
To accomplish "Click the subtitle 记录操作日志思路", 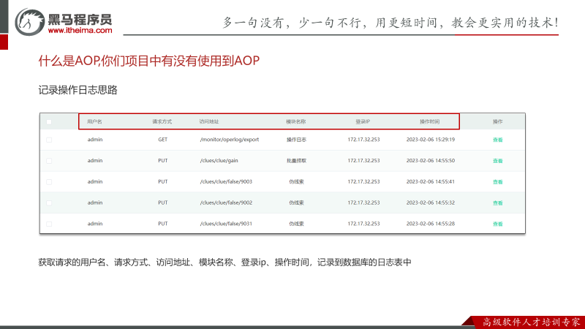I will pyautogui.click(x=78, y=90).
